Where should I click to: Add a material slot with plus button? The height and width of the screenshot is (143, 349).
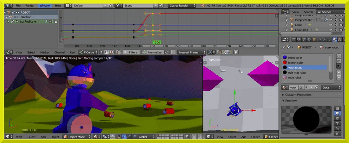coord(339,56)
